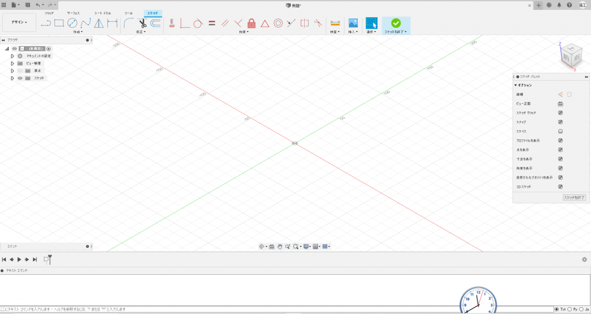Enable スライス checkbox
The width and height of the screenshot is (591, 314).
click(560, 131)
